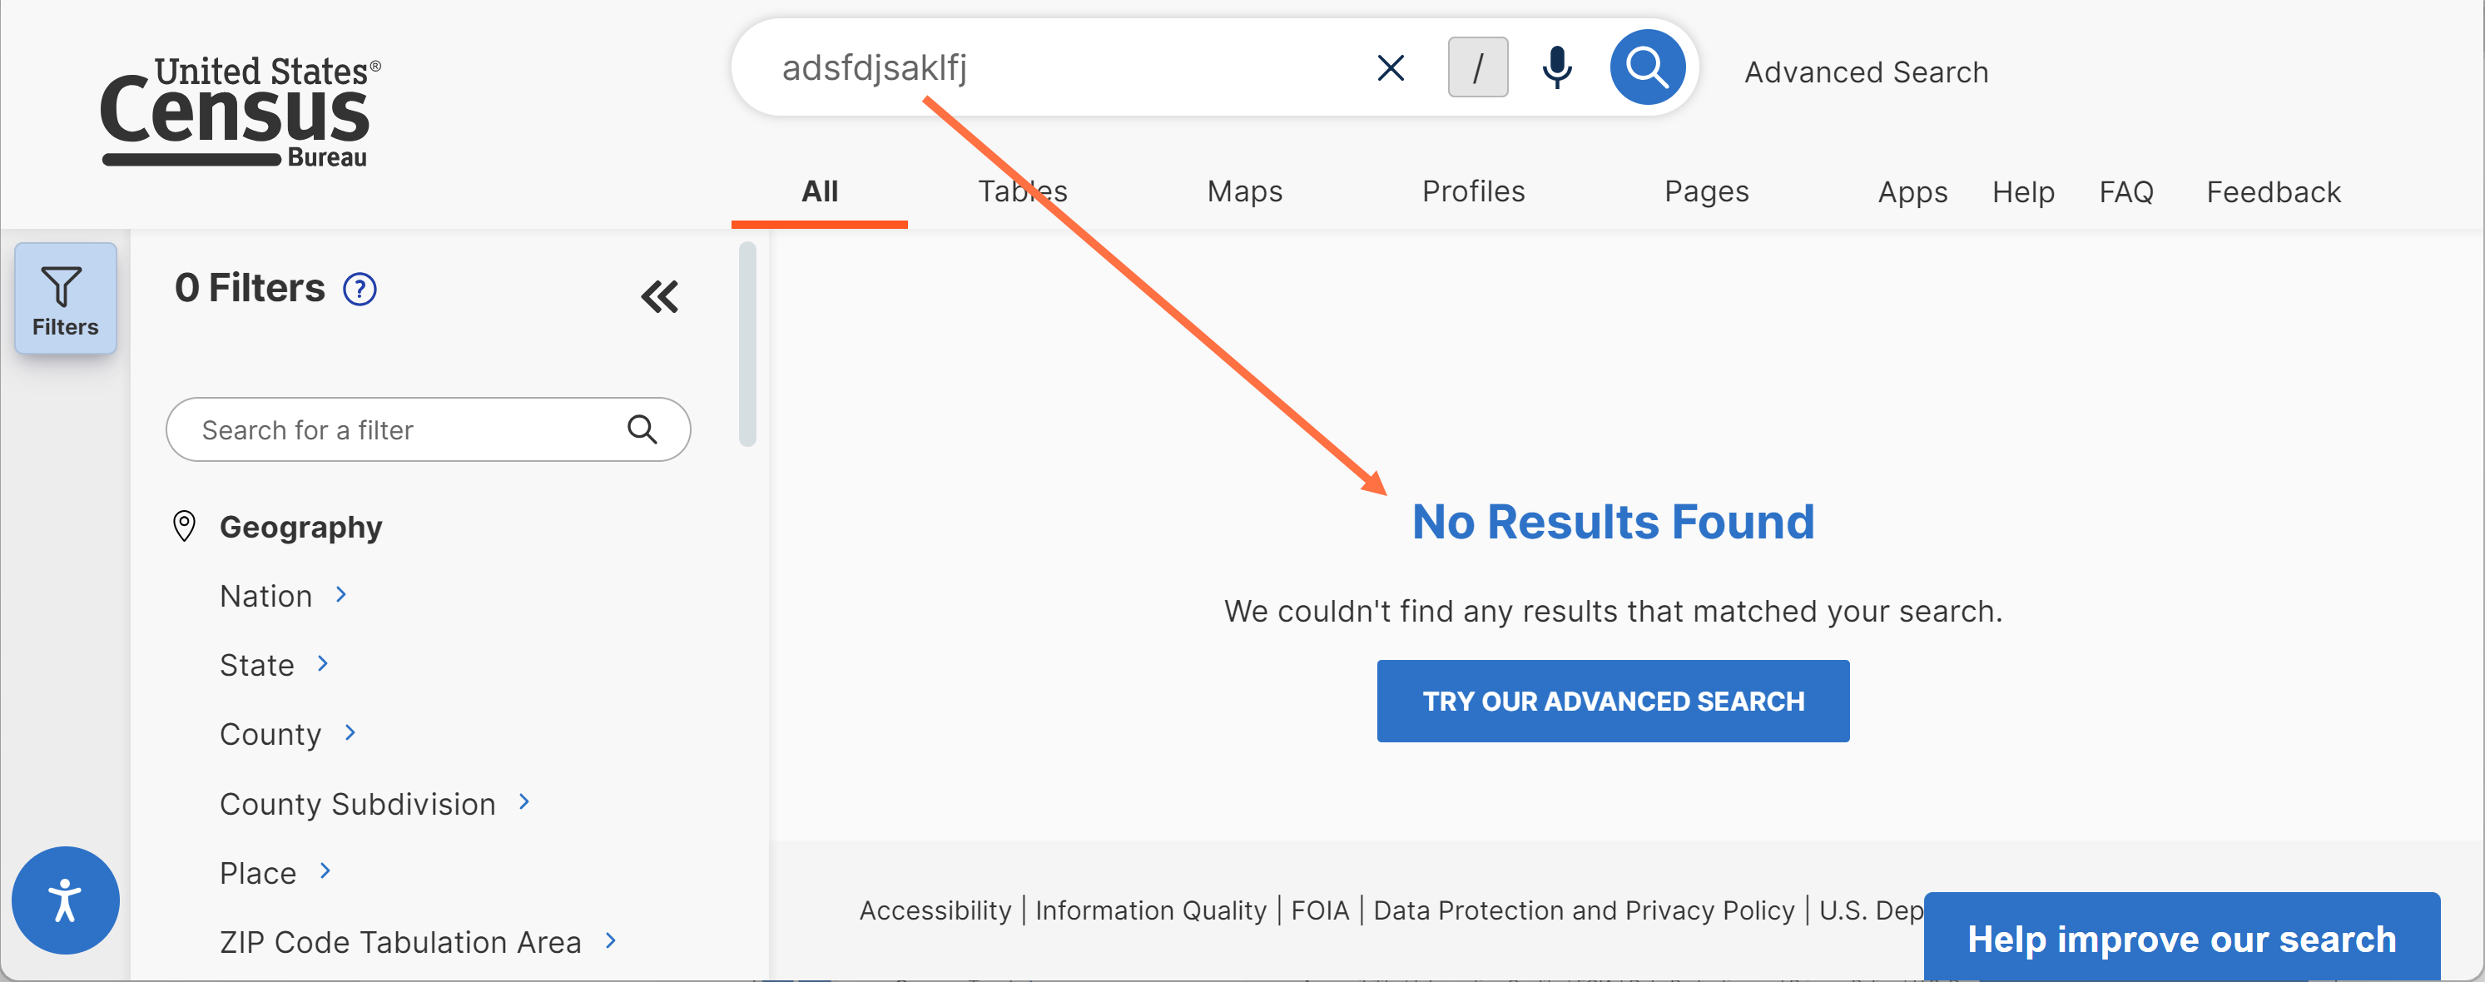
Task: Focus the Search for a filter field
Action: coord(428,429)
